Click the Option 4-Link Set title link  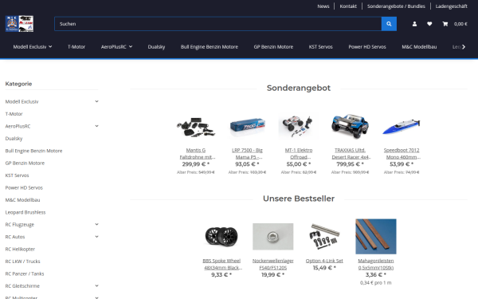(324, 261)
